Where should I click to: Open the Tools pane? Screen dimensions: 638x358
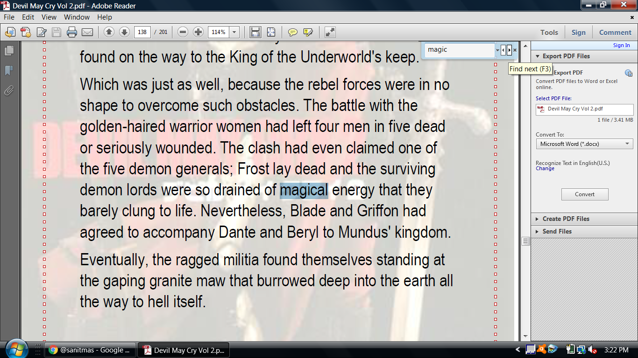click(549, 32)
